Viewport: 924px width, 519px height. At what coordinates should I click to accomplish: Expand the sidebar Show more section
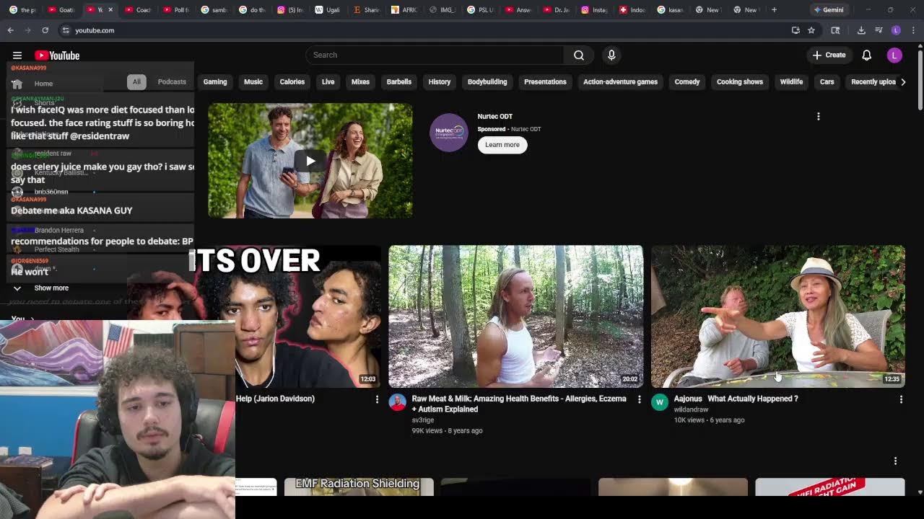click(x=51, y=288)
